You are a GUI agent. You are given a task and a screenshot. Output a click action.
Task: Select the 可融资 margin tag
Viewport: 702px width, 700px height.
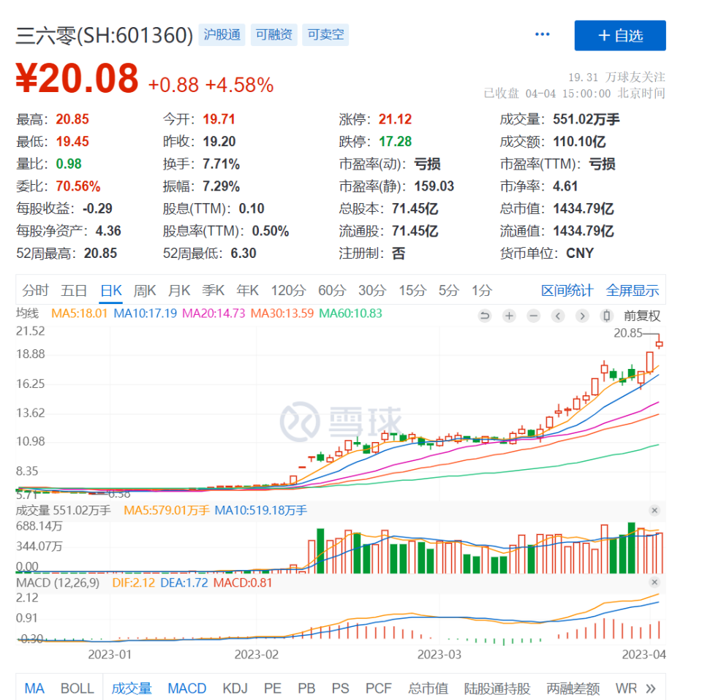[273, 34]
